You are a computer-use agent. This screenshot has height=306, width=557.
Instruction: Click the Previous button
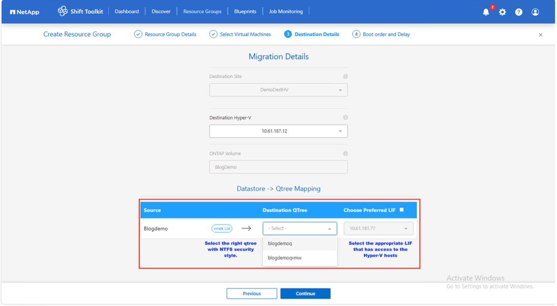pos(252,293)
